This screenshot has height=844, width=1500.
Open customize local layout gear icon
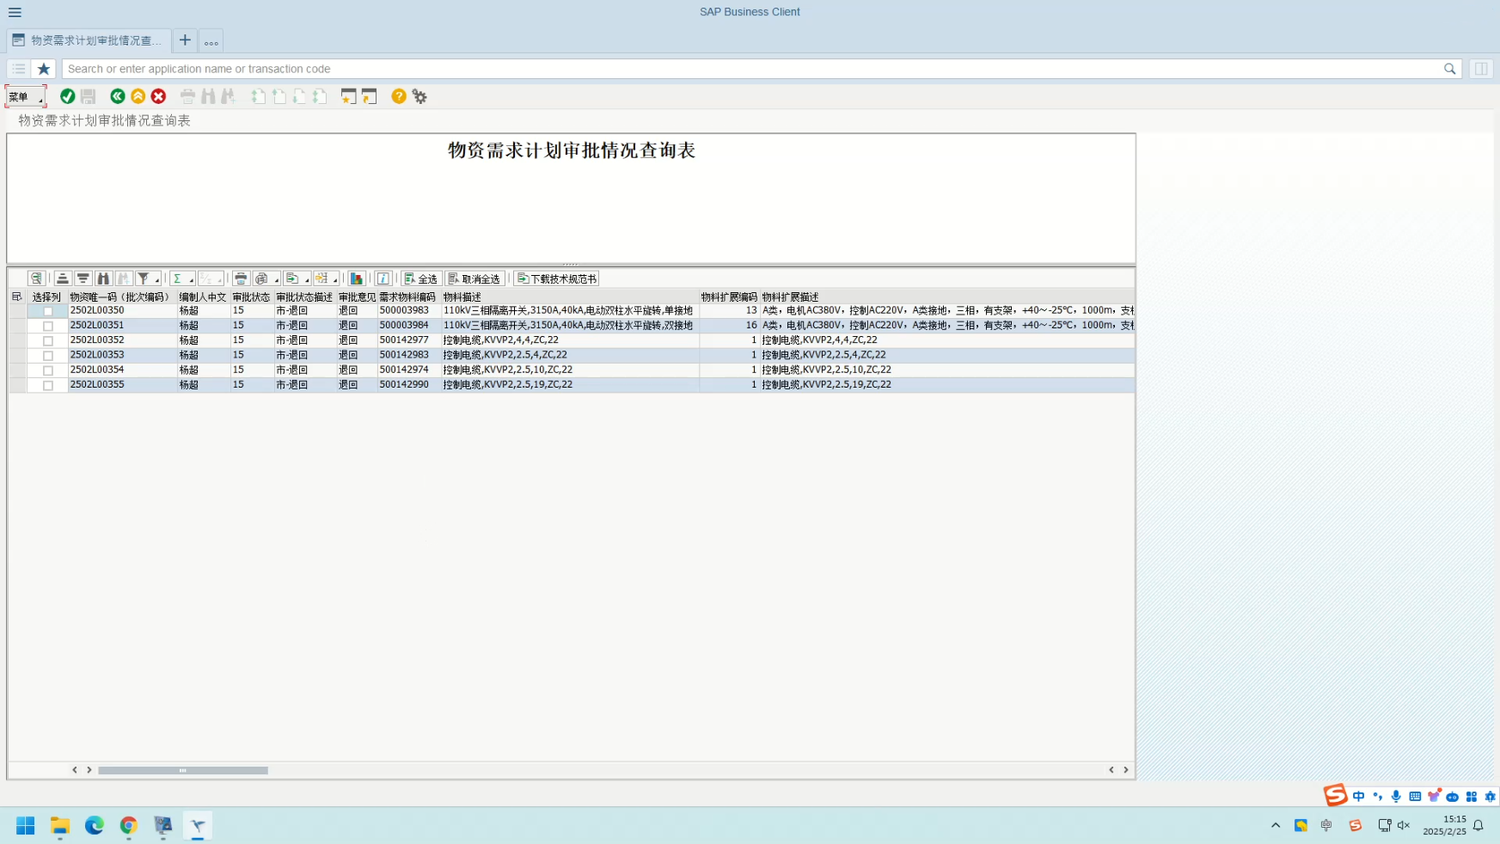(419, 96)
